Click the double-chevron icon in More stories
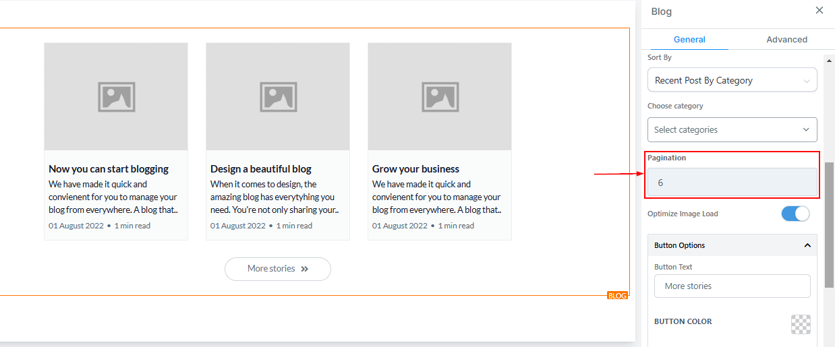This screenshot has width=835, height=347. (305, 269)
